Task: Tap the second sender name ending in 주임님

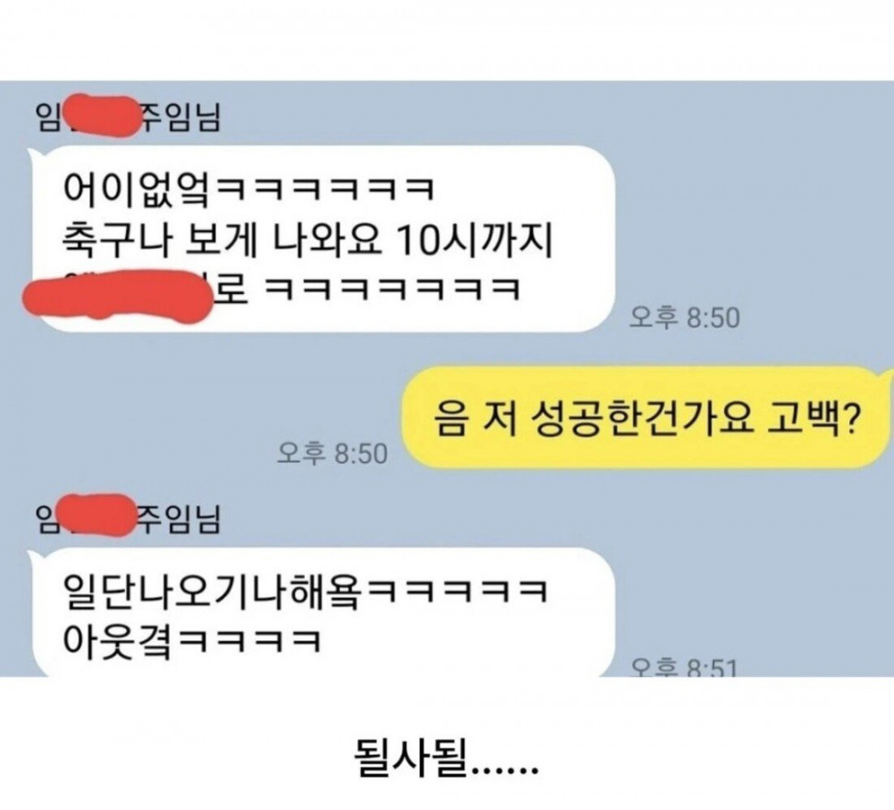Action: pos(128,519)
